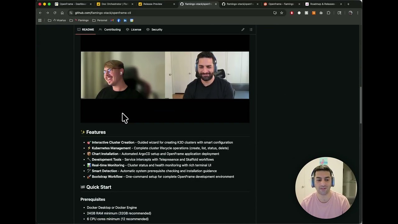Click the page vertical scrollbar thumb
This screenshot has width=398, height=224.
point(361,105)
